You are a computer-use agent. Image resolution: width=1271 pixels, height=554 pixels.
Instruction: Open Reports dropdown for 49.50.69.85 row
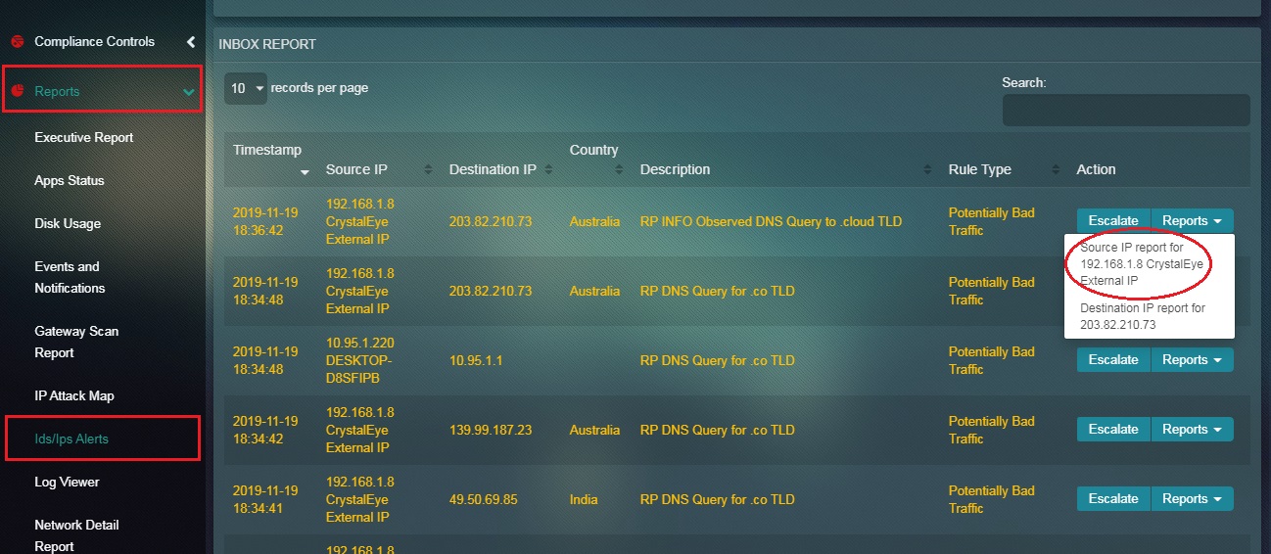coord(1192,499)
